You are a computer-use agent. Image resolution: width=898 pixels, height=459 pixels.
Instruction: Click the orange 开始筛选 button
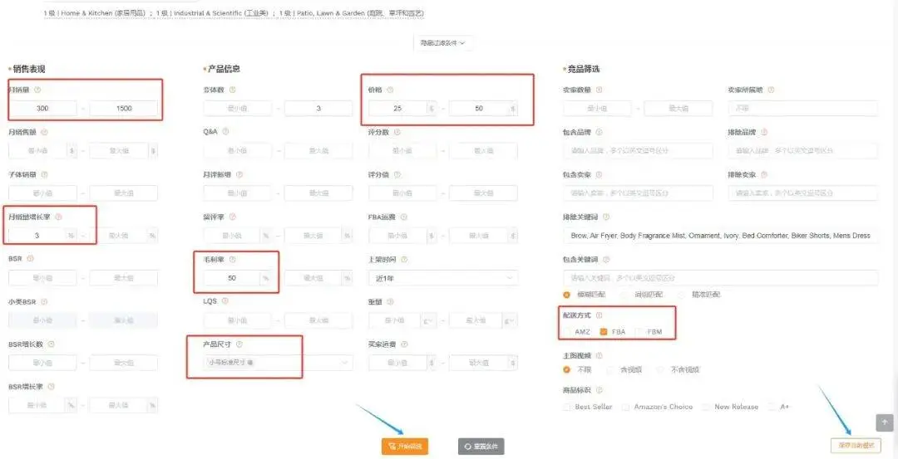pos(405,447)
